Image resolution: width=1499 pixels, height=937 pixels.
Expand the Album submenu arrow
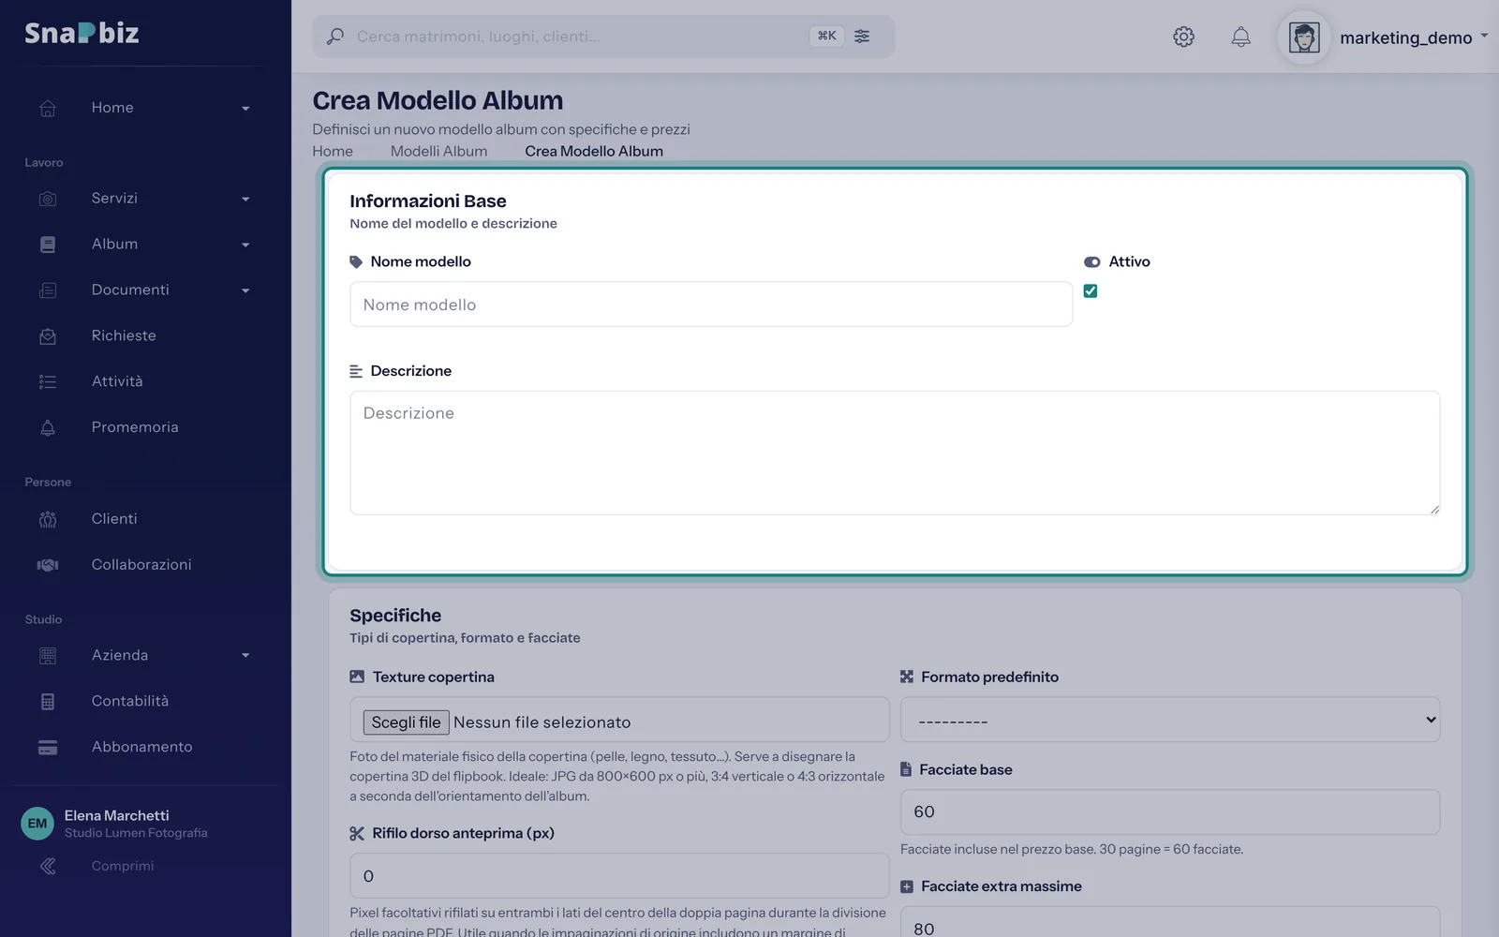tap(245, 245)
